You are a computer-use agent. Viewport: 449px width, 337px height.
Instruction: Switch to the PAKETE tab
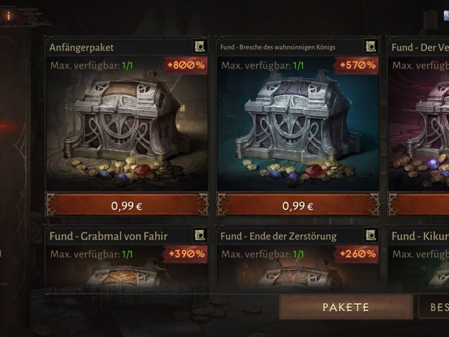coord(346,307)
